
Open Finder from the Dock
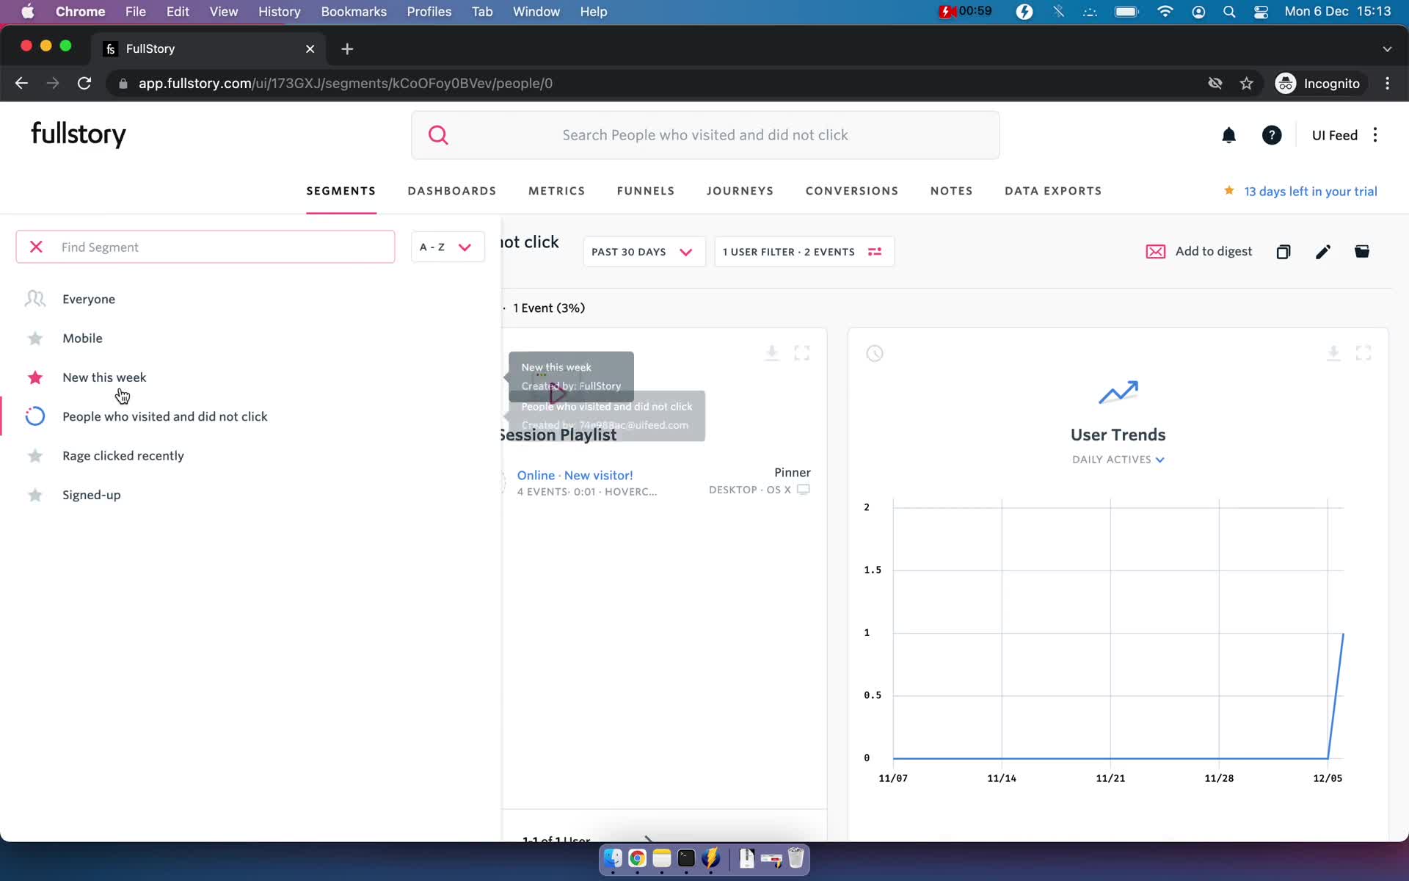point(613,858)
